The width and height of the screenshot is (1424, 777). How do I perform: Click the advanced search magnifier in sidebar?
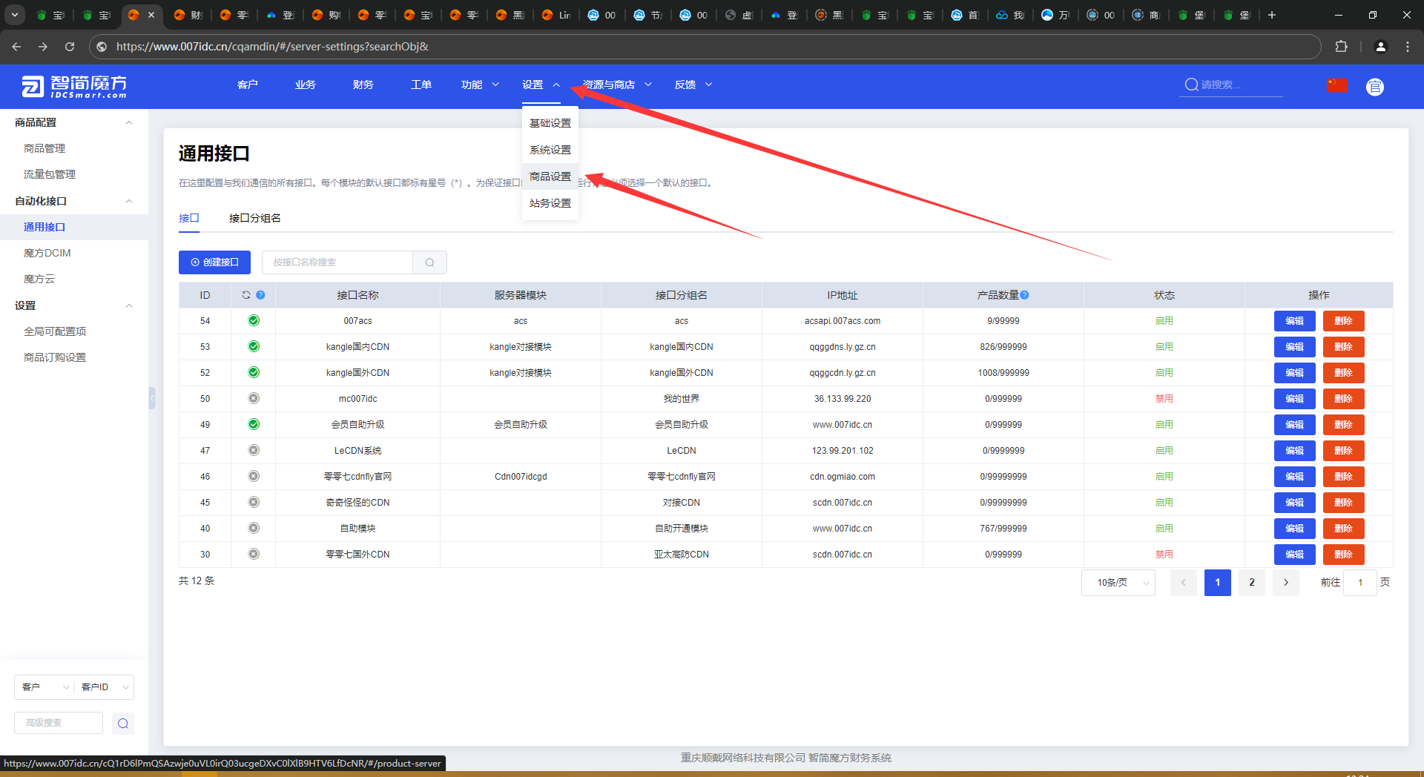[123, 723]
